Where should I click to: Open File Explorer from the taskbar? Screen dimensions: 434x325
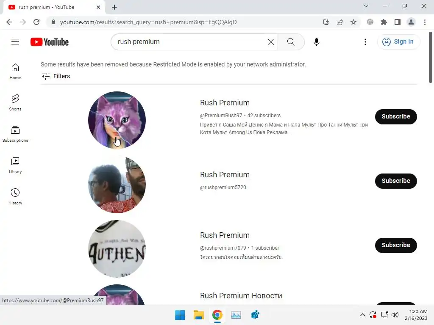pyautogui.click(x=199, y=315)
